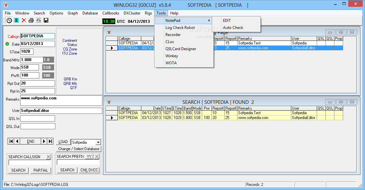Click the WINLOG32 app icon in title bar
The height and width of the screenshot is (190, 365).
point(6,5)
